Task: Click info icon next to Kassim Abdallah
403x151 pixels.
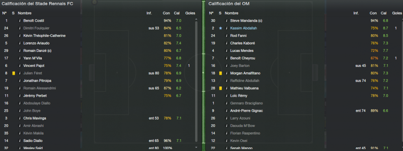Action: point(227,28)
